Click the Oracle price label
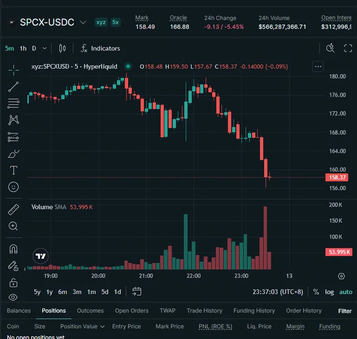 point(178,18)
